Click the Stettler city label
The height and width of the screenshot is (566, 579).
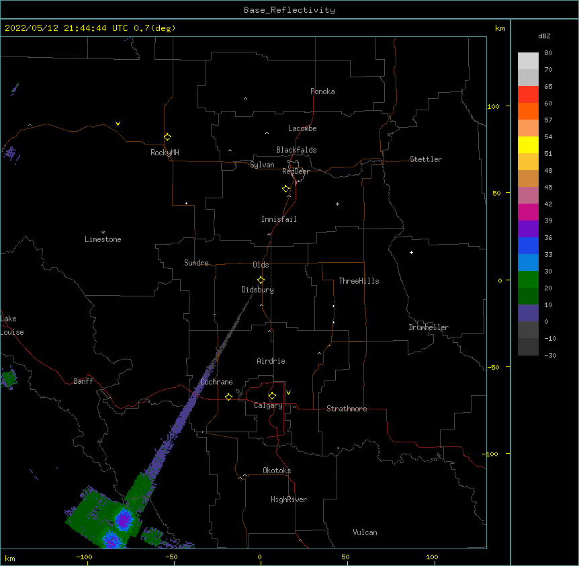point(426,159)
